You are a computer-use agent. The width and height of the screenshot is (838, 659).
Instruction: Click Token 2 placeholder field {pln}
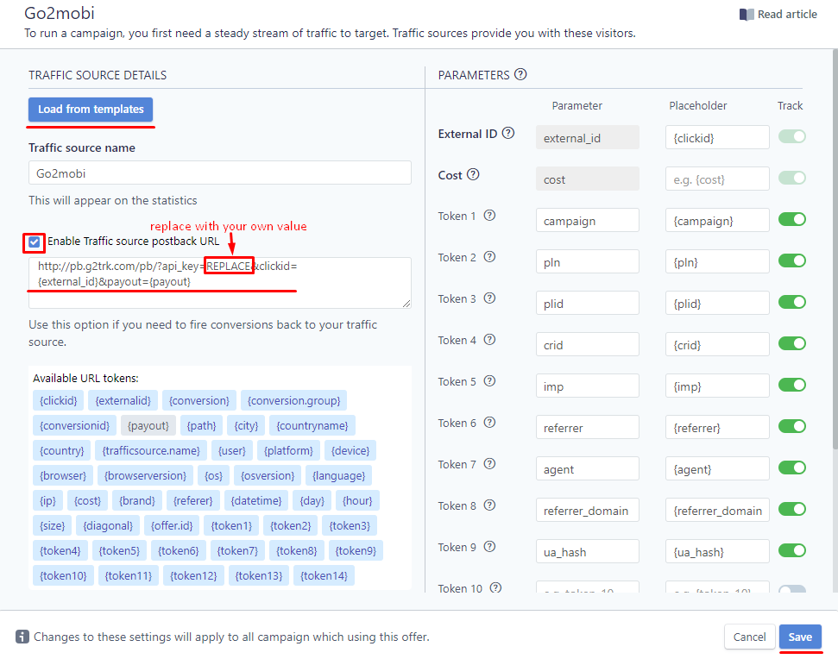point(717,261)
